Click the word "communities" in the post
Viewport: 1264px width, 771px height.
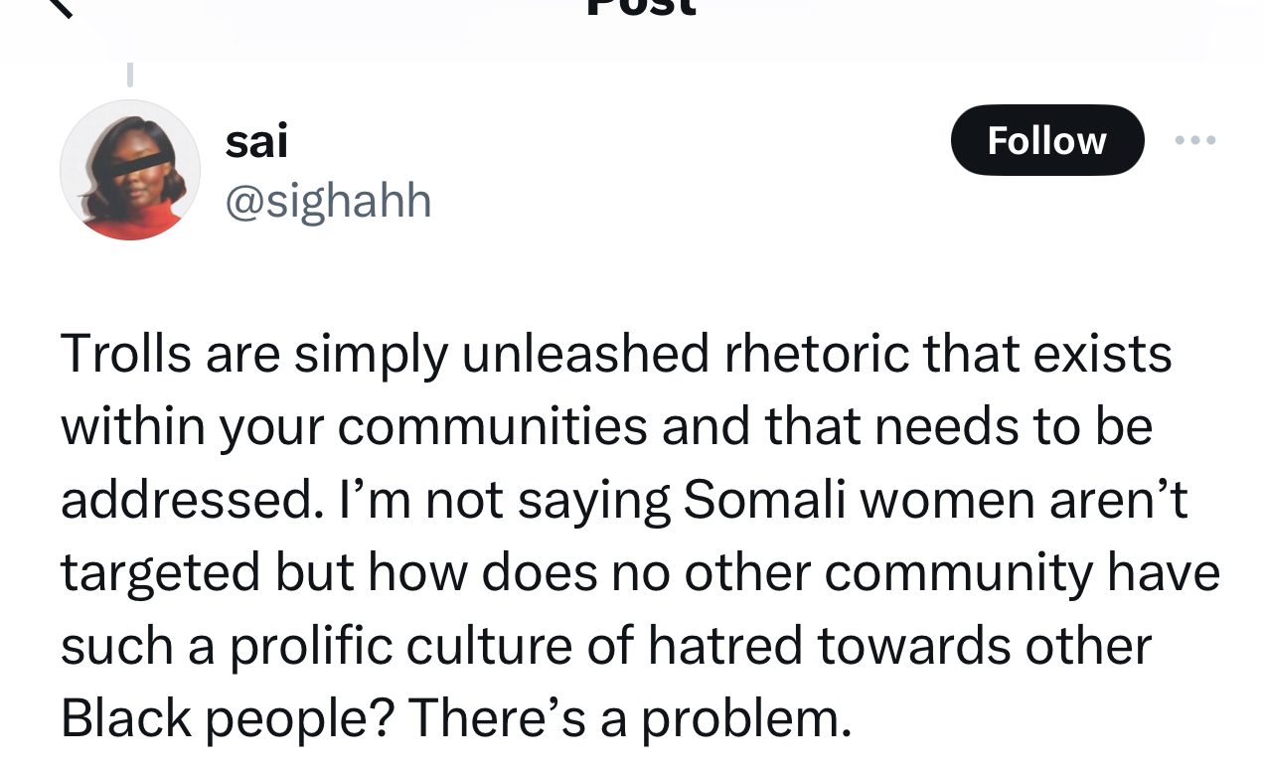492,426
